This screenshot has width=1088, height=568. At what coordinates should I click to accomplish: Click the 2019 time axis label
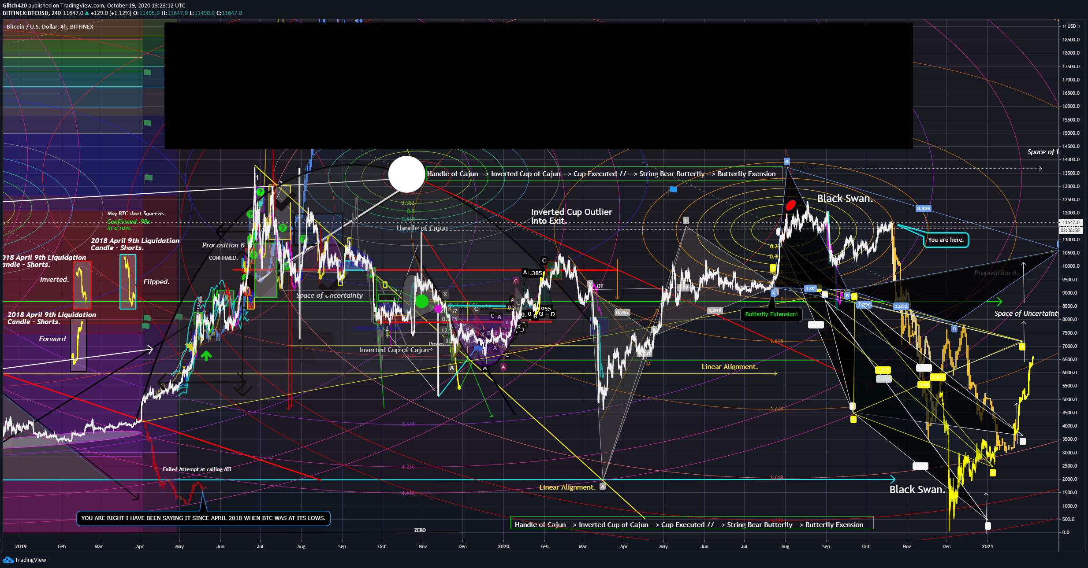[21, 546]
